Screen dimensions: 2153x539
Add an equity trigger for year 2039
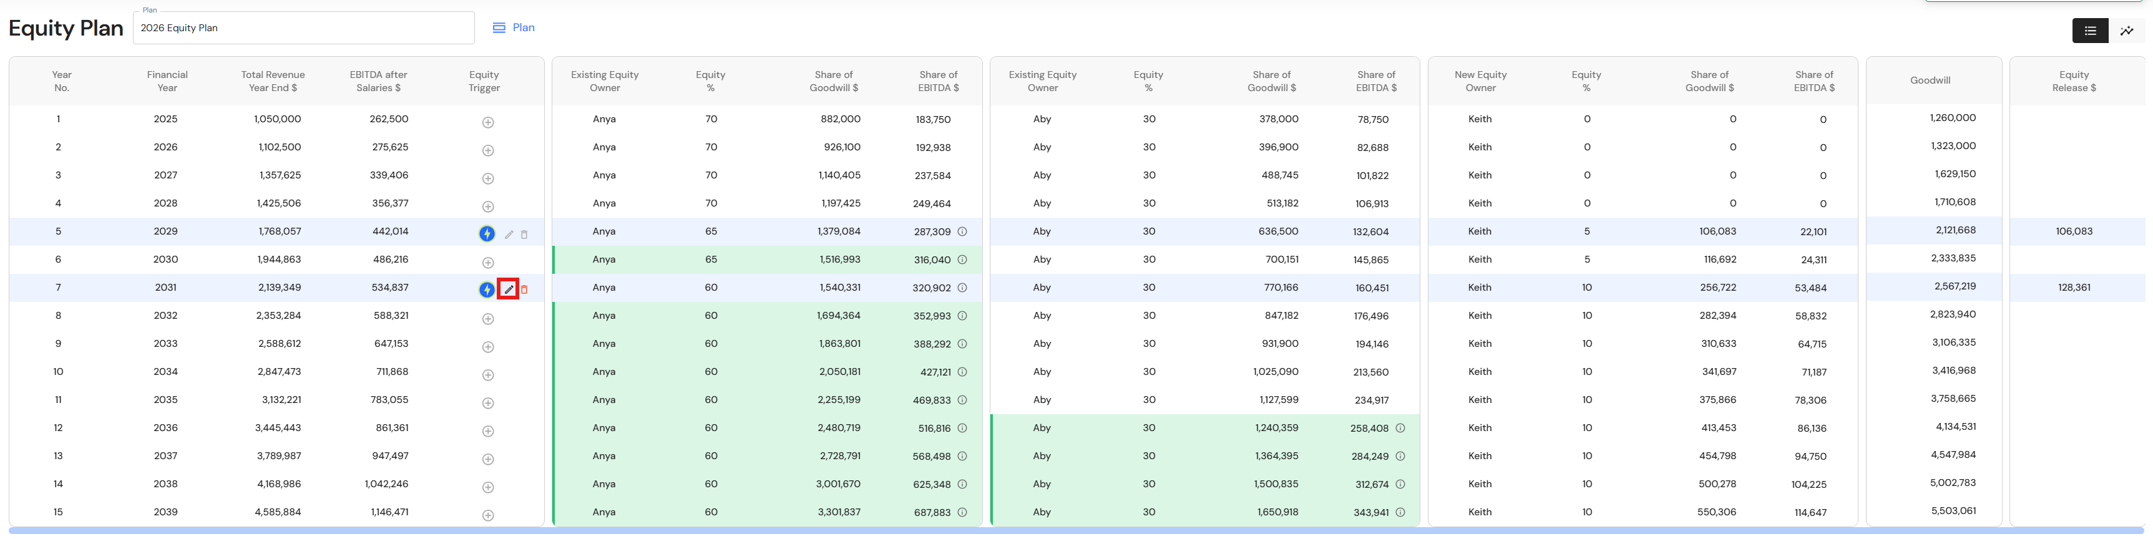(488, 515)
